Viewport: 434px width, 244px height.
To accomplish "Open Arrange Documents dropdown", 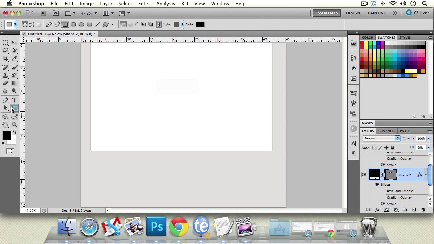I will tap(108, 13).
